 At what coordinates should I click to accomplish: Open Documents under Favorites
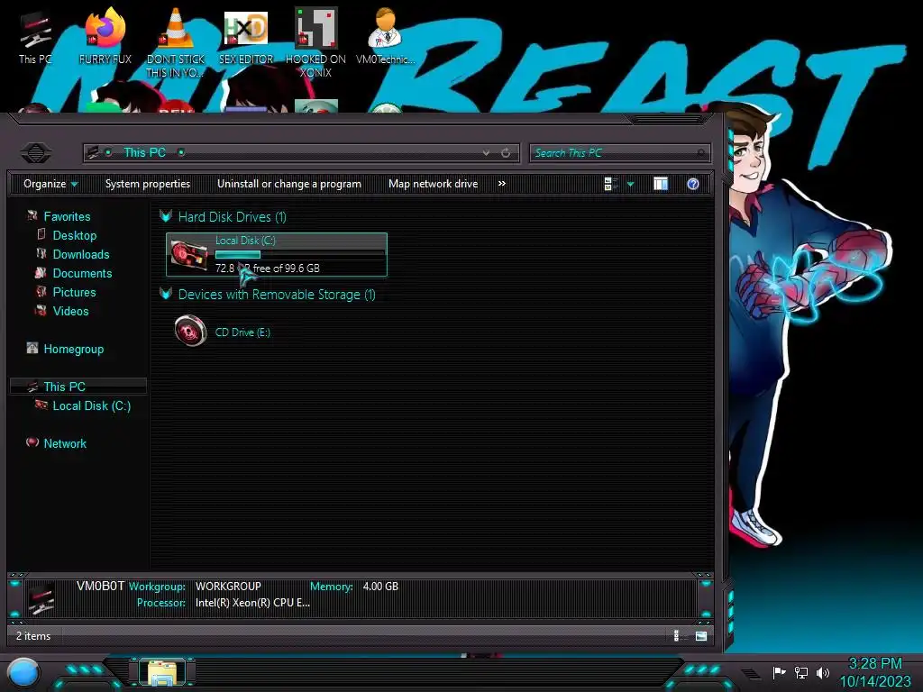pyautogui.click(x=82, y=273)
